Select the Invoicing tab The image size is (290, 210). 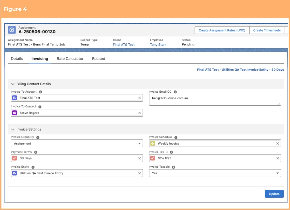coord(40,58)
